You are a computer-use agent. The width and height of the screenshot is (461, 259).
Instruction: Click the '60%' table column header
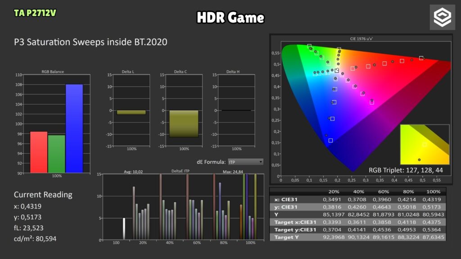384,192
